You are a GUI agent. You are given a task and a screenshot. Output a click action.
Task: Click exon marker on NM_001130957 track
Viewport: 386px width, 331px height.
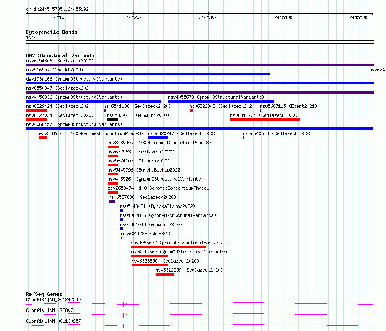[x=123, y=326]
